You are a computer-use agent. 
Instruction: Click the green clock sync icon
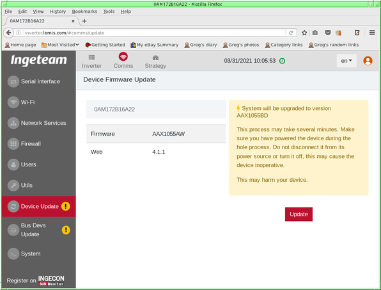pyautogui.click(x=282, y=61)
